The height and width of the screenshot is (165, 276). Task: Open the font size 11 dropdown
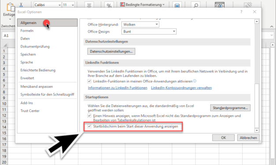coord(73,5)
